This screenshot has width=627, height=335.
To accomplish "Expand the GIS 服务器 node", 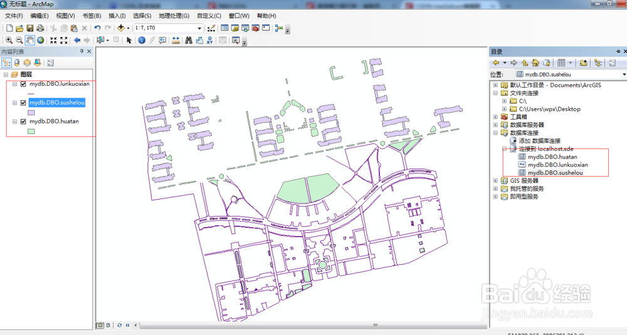I will (x=495, y=181).
